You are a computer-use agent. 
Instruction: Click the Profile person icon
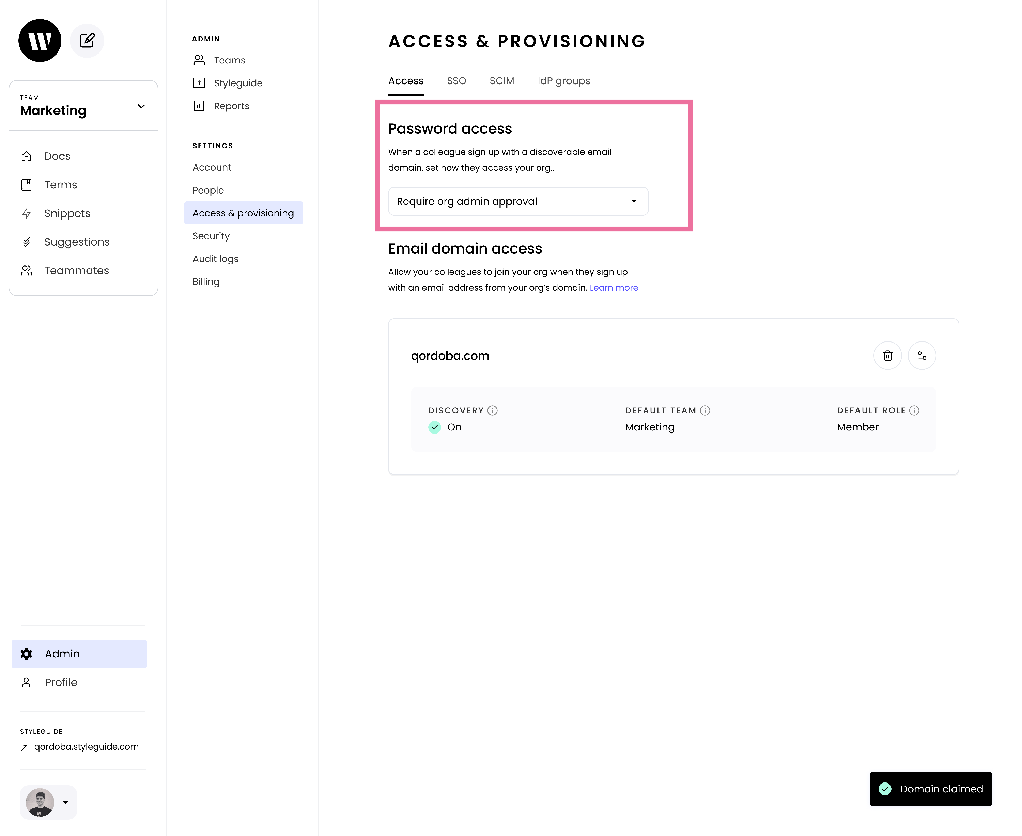pyautogui.click(x=27, y=682)
